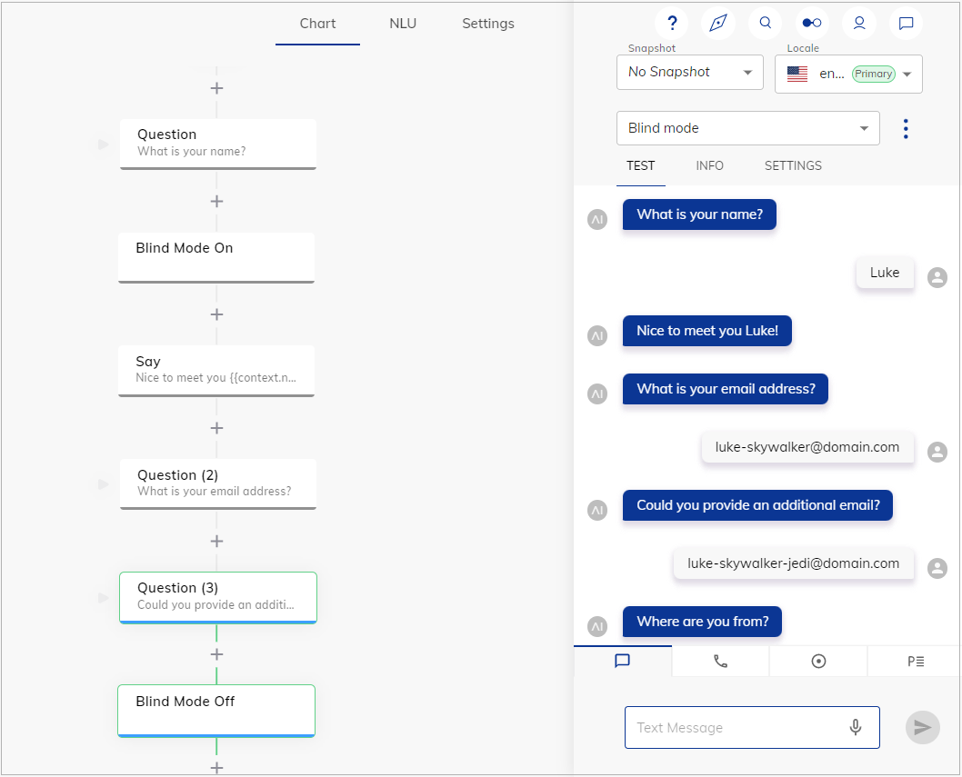Add node above the Question node
The width and height of the screenshot is (962, 777).
(216, 88)
